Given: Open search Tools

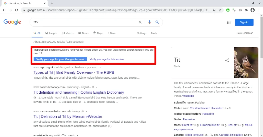Looking at the screenshot, I should [154, 33].
